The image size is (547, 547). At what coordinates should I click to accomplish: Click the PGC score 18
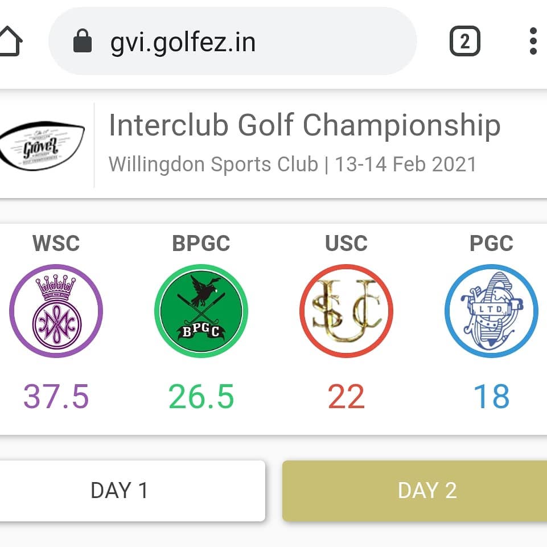(492, 396)
